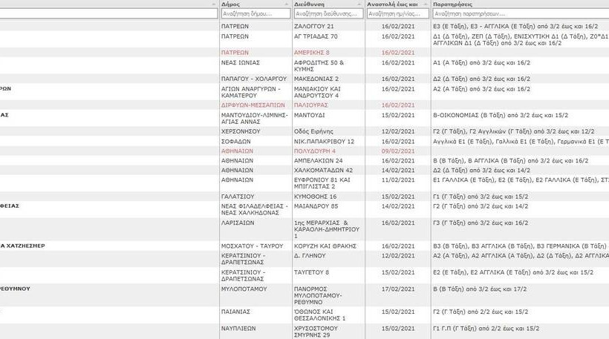Focus the Διεύθυνση search filter field
609x339 pixels.
(328, 13)
